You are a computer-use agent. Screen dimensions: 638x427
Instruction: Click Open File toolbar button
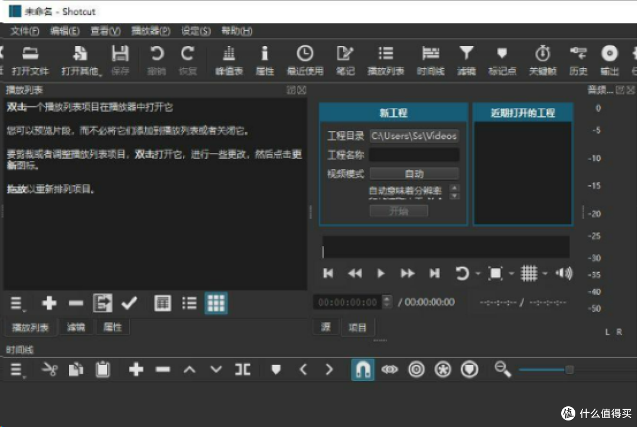[x=30, y=61]
